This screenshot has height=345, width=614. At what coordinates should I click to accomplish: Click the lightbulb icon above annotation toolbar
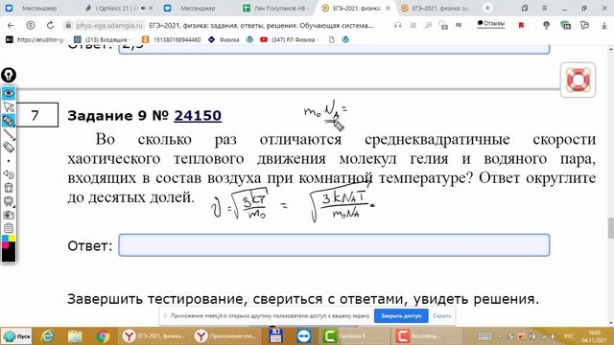[9, 75]
